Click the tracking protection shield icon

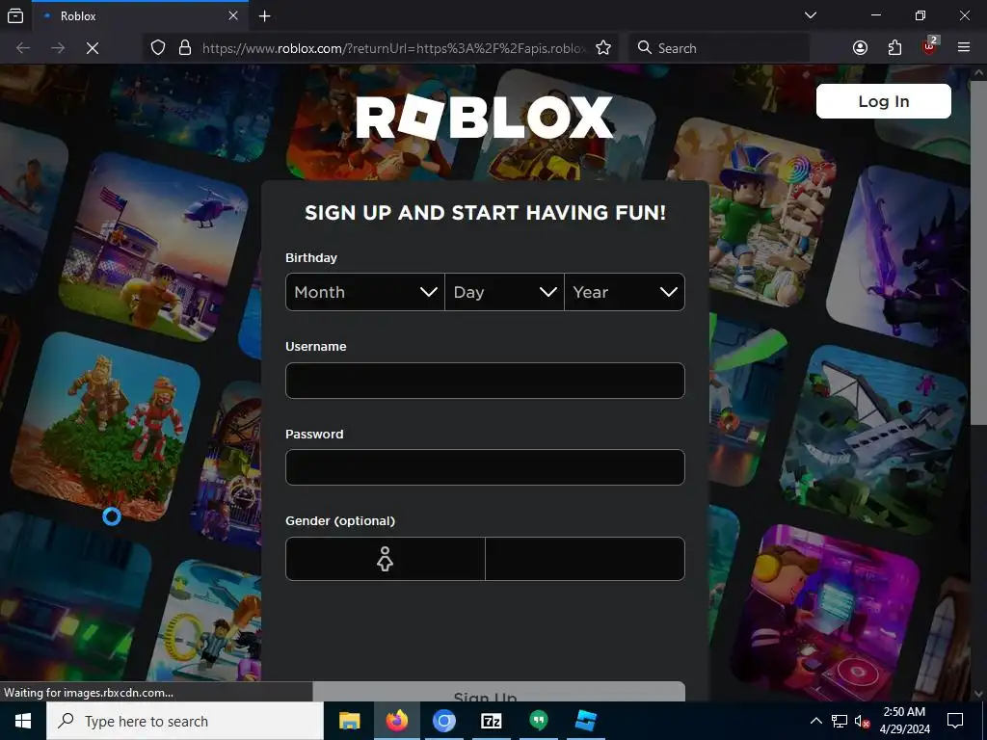(x=158, y=48)
